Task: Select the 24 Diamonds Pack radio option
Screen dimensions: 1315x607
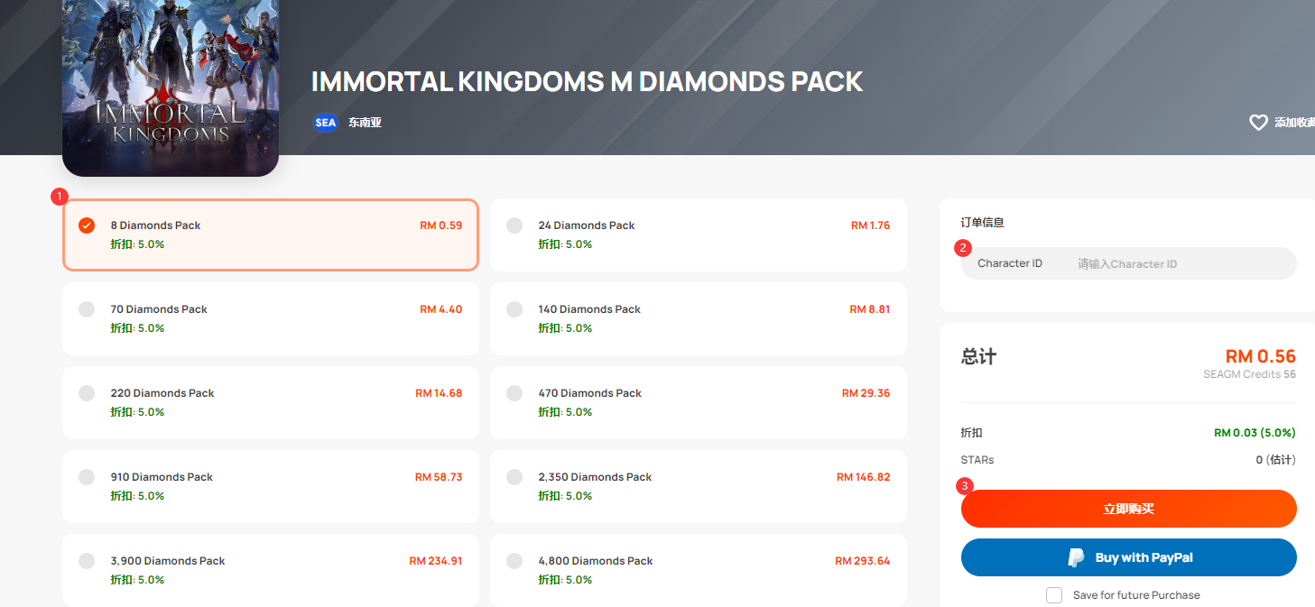Action: pyautogui.click(x=514, y=225)
